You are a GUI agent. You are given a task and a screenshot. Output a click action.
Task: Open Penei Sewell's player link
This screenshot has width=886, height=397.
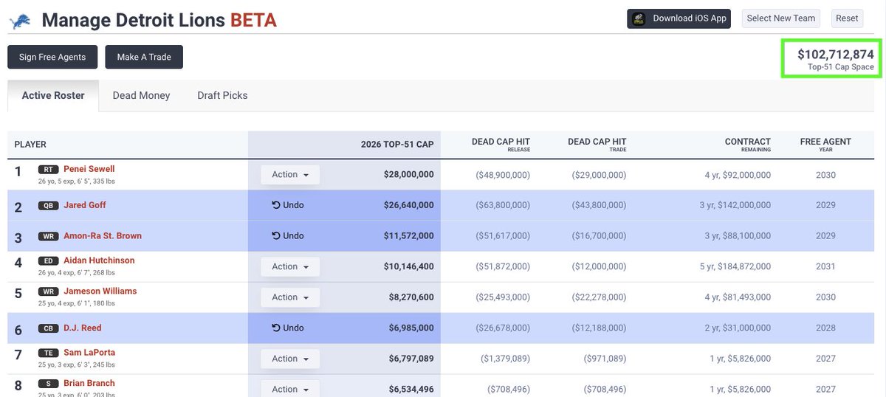click(89, 169)
